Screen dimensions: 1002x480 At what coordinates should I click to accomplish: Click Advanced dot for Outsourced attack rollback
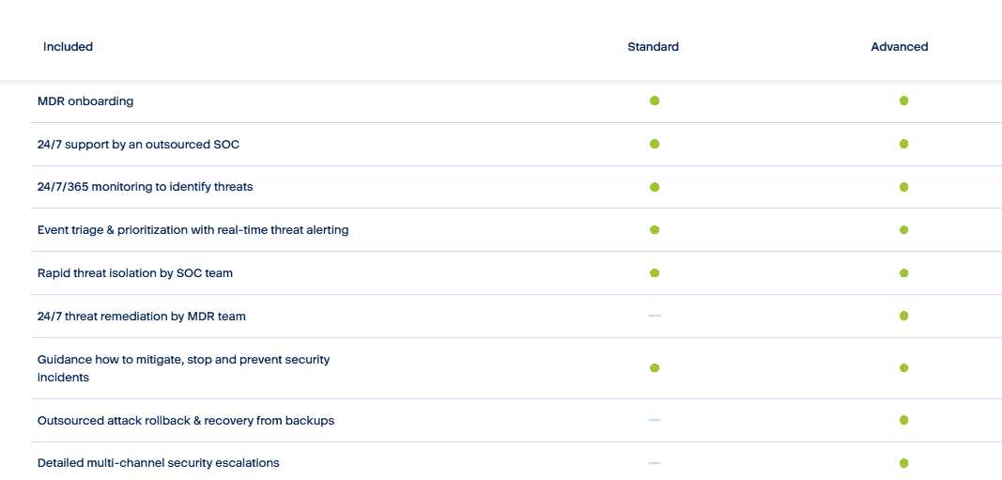click(x=903, y=420)
